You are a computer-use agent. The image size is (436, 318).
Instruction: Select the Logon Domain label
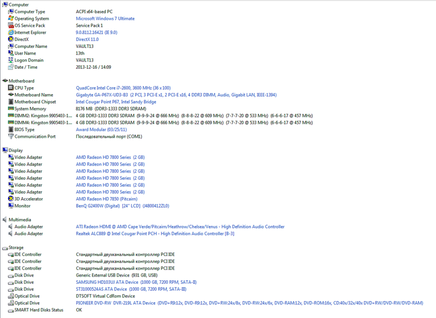29,60
